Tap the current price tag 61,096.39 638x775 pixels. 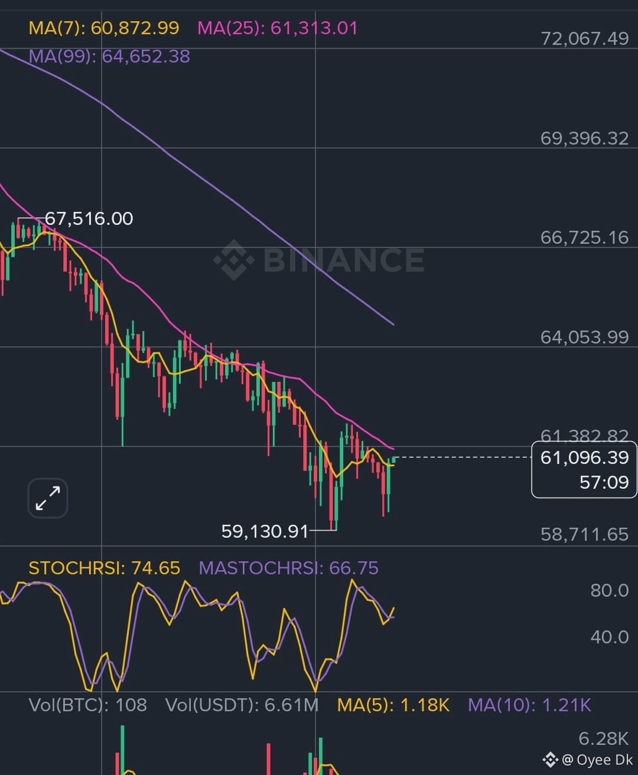[x=584, y=457]
